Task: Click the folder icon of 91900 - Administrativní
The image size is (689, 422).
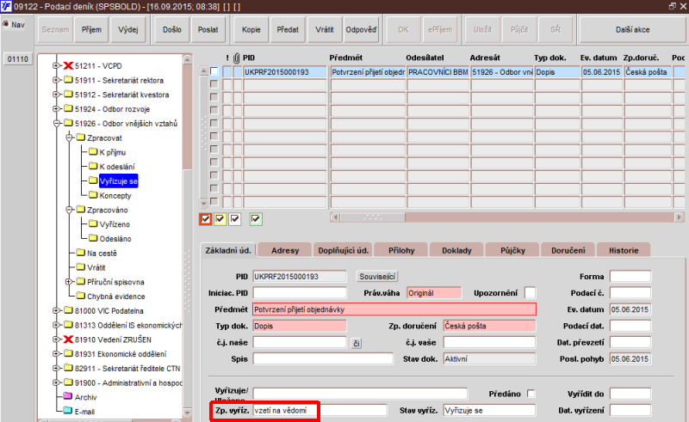Action: 68,382
